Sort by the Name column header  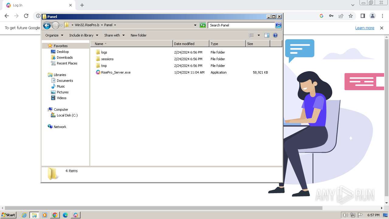[132, 44]
